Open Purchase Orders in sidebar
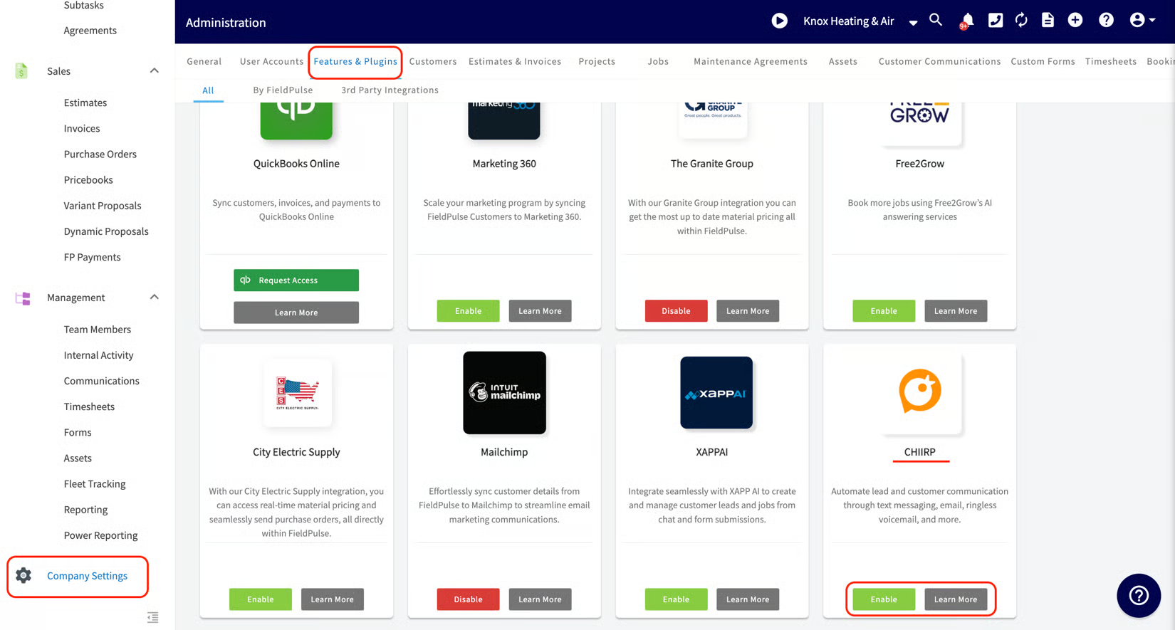This screenshot has width=1175, height=630. [100, 154]
